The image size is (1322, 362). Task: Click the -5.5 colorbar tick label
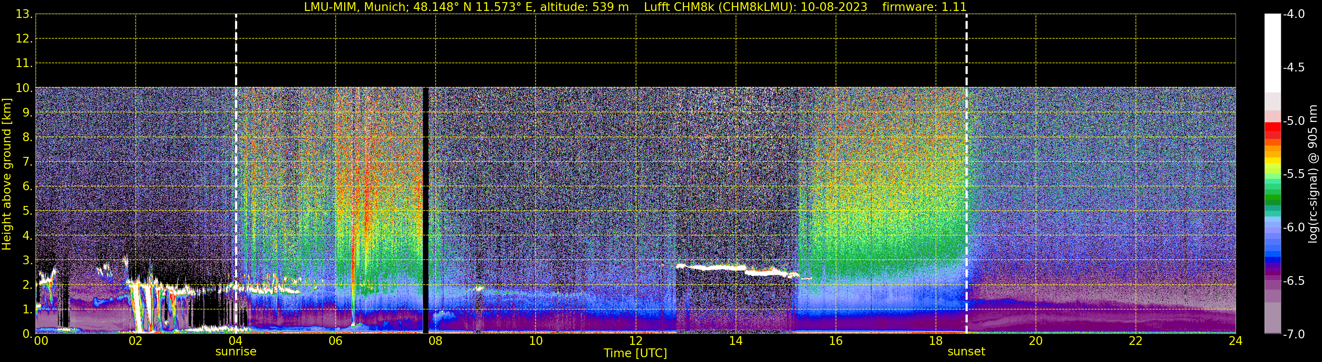(1293, 174)
